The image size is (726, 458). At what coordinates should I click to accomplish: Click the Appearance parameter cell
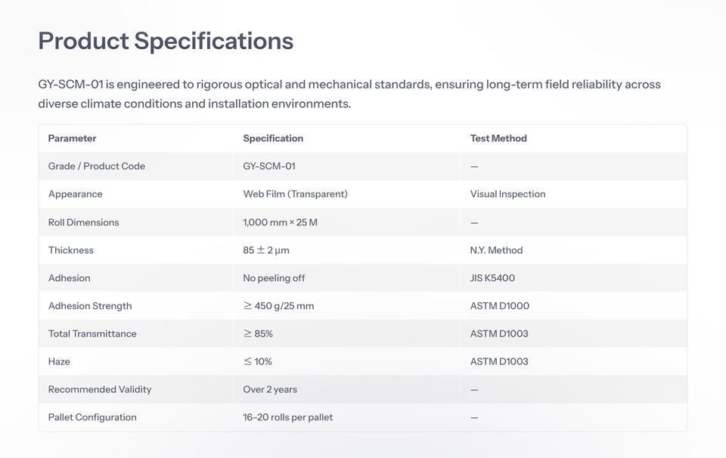pyautogui.click(x=76, y=194)
